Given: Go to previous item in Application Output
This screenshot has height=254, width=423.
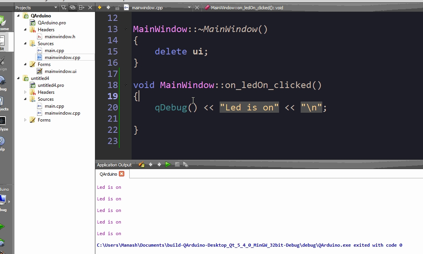Looking at the screenshot, I should coord(151,164).
